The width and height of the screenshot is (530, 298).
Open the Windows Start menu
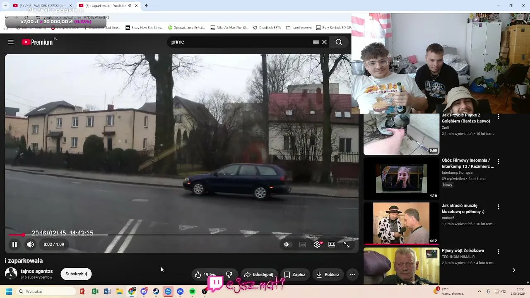(x=9, y=291)
